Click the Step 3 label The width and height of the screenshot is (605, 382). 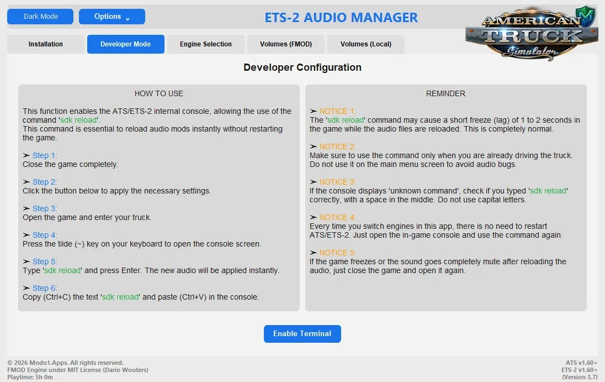coord(44,208)
